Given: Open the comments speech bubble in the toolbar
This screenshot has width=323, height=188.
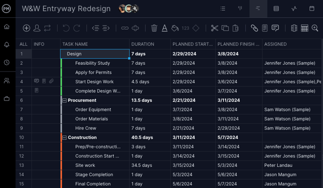Looking at the screenshot, I should click(x=275, y=28).
